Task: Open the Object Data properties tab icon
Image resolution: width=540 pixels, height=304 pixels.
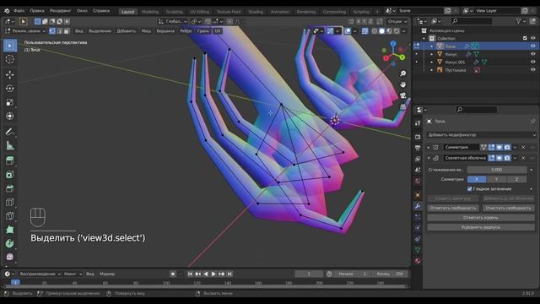Action: pyautogui.click(x=418, y=250)
